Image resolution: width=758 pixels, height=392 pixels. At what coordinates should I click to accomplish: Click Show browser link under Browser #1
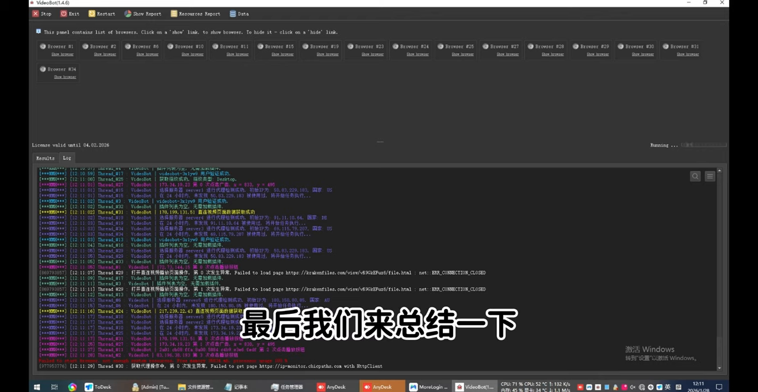click(62, 54)
